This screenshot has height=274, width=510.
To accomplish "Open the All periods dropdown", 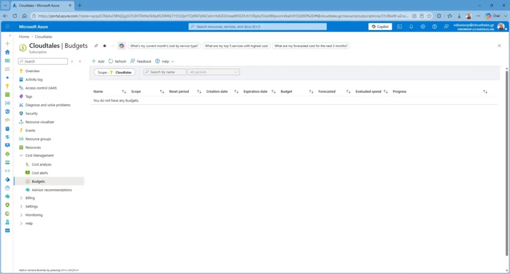I will (x=213, y=72).
